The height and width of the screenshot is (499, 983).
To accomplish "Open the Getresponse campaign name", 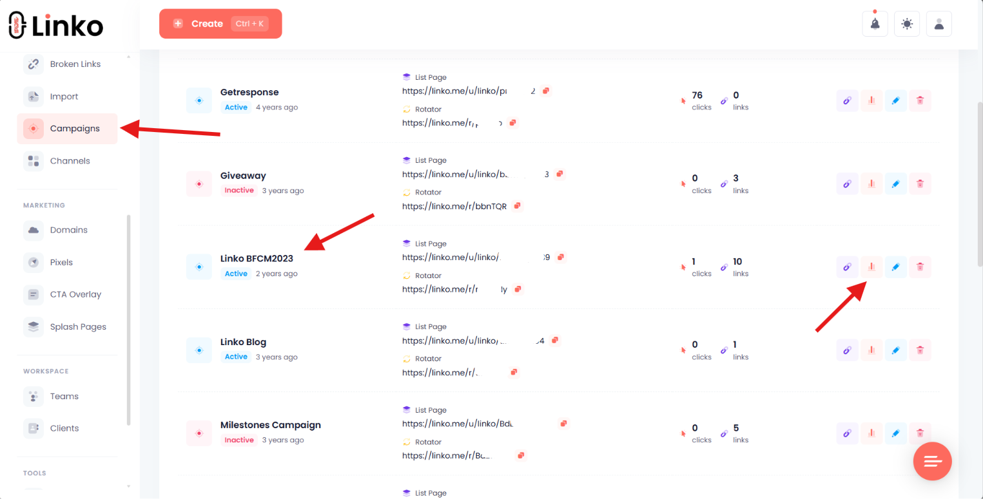I will (249, 92).
